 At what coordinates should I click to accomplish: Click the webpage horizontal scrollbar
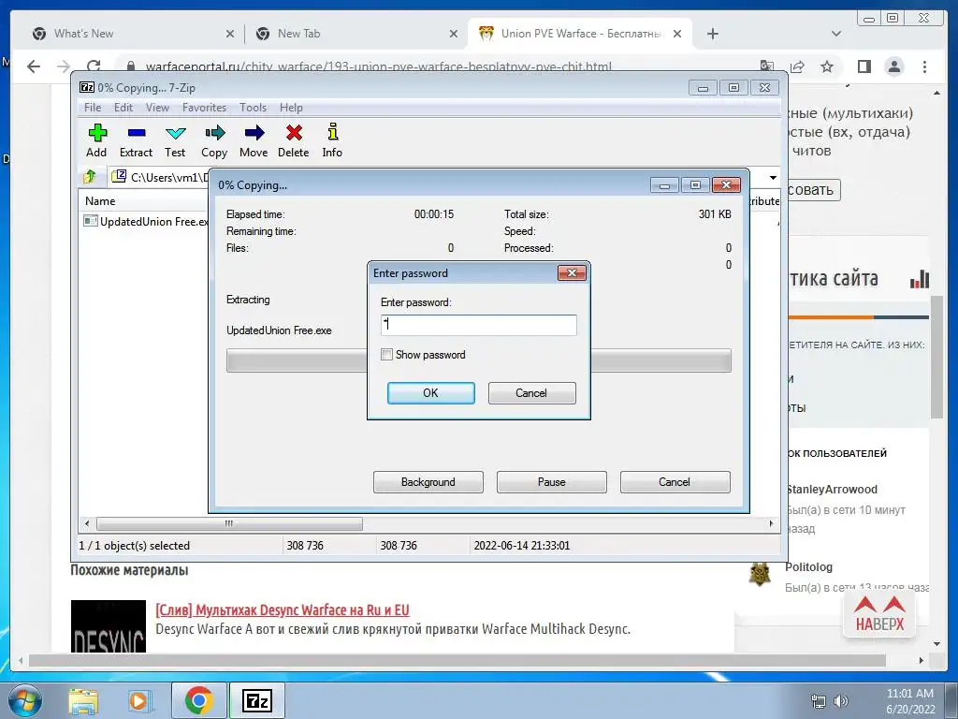click(x=457, y=660)
